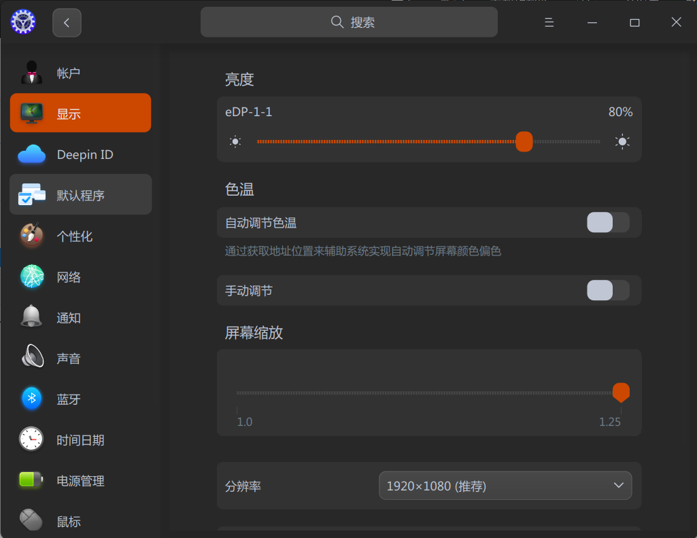Open Deepin ID settings via its cloud icon

point(30,154)
